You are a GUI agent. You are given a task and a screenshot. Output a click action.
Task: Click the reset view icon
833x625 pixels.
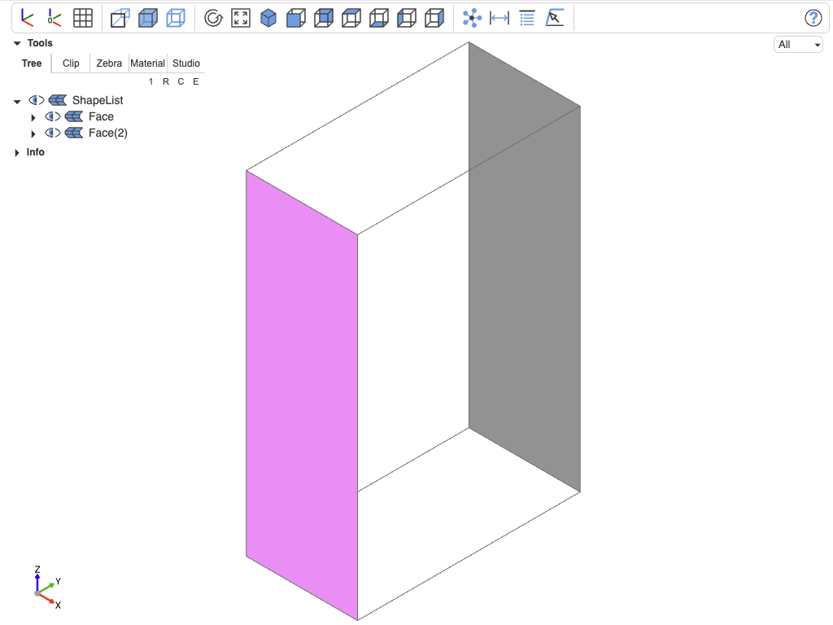(x=213, y=18)
